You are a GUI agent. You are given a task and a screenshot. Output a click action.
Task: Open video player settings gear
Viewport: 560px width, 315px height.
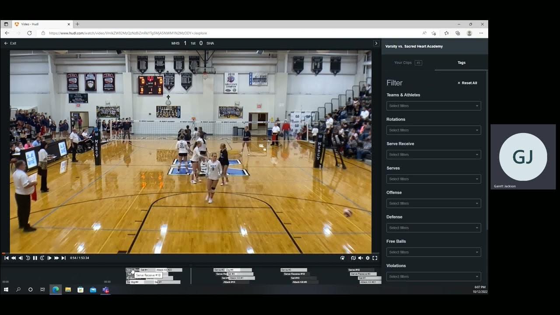coord(367,258)
